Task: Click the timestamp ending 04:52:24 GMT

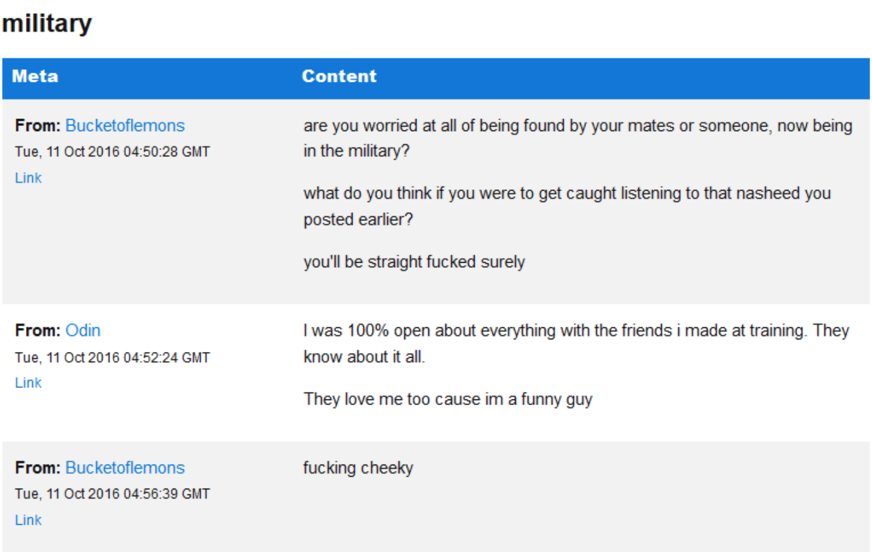Action: click(x=113, y=358)
